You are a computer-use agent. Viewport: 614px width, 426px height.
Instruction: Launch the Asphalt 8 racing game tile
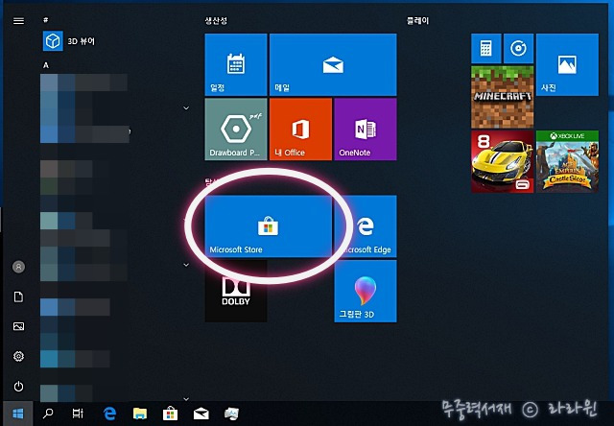(x=502, y=161)
